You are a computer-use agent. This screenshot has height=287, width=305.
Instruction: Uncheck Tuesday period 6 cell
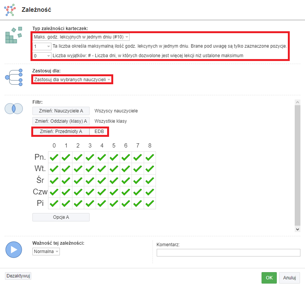pos(126,169)
